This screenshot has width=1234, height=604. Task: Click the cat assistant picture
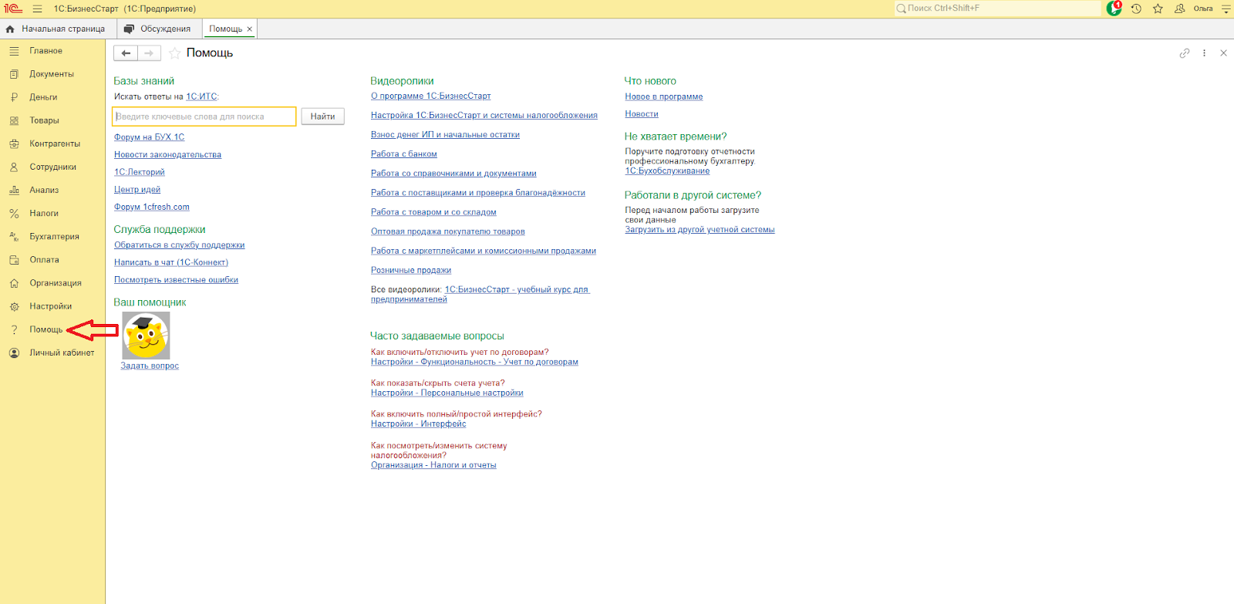tap(146, 336)
